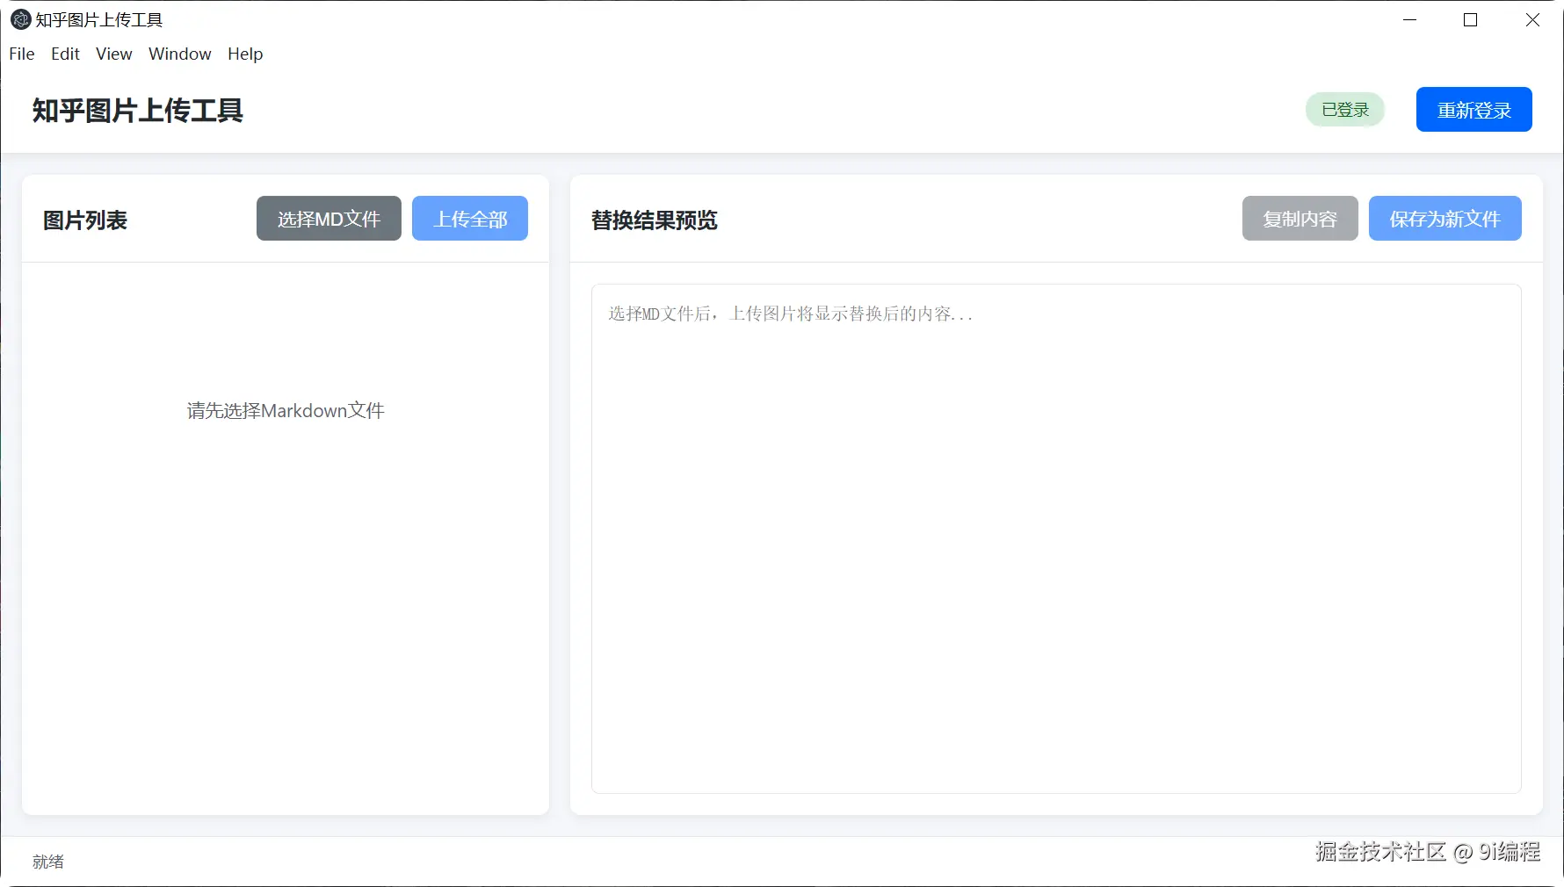
Task: Minimize the application window
Action: coord(1410,19)
